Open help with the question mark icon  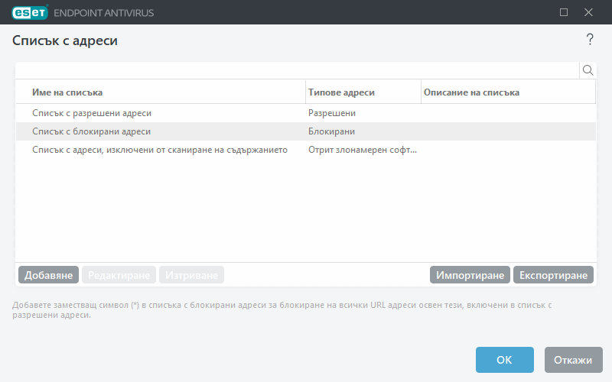589,40
